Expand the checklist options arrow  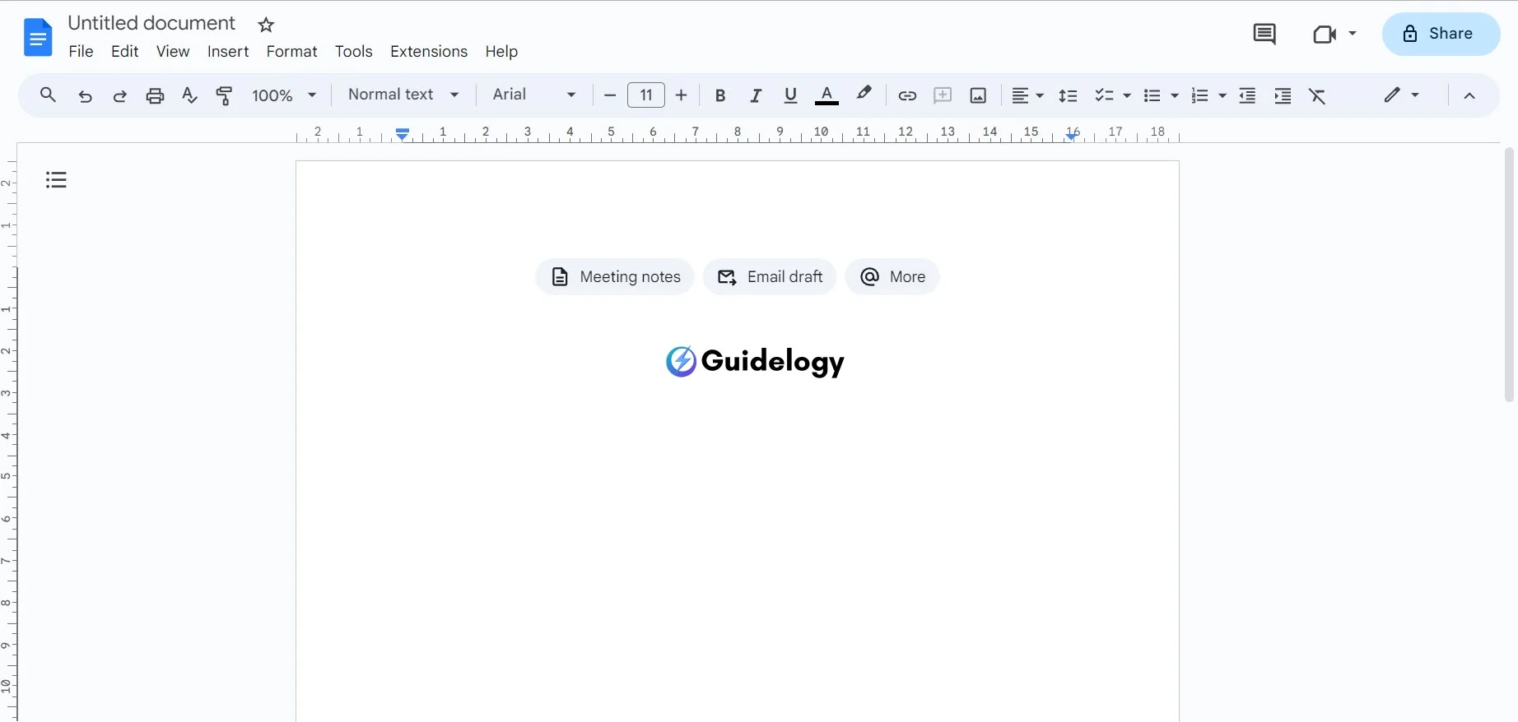(1127, 95)
